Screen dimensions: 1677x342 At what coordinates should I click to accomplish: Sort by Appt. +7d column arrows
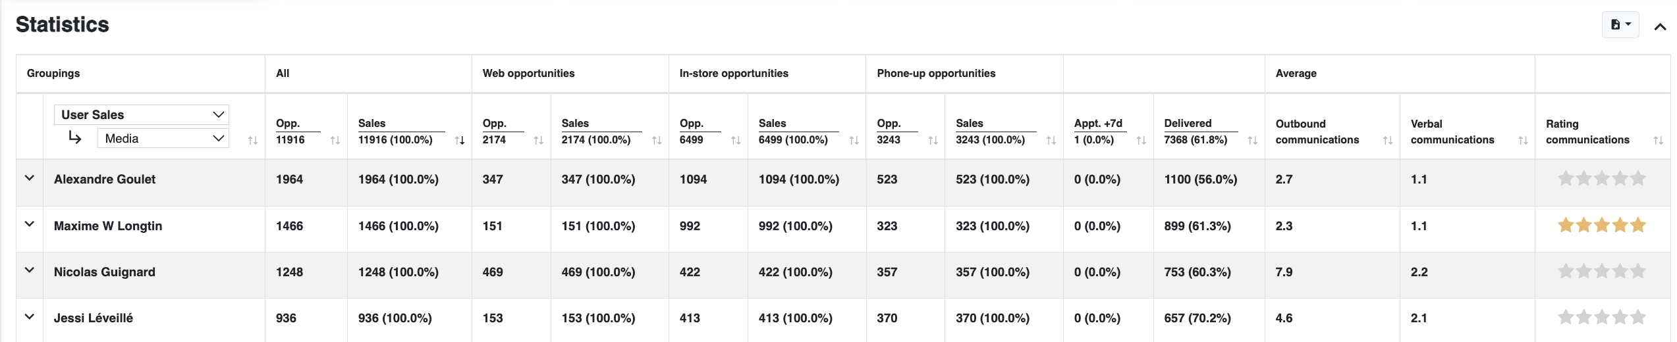coord(1141,140)
